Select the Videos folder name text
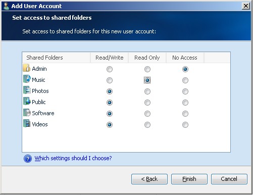253x195 pixels. coord(40,124)
